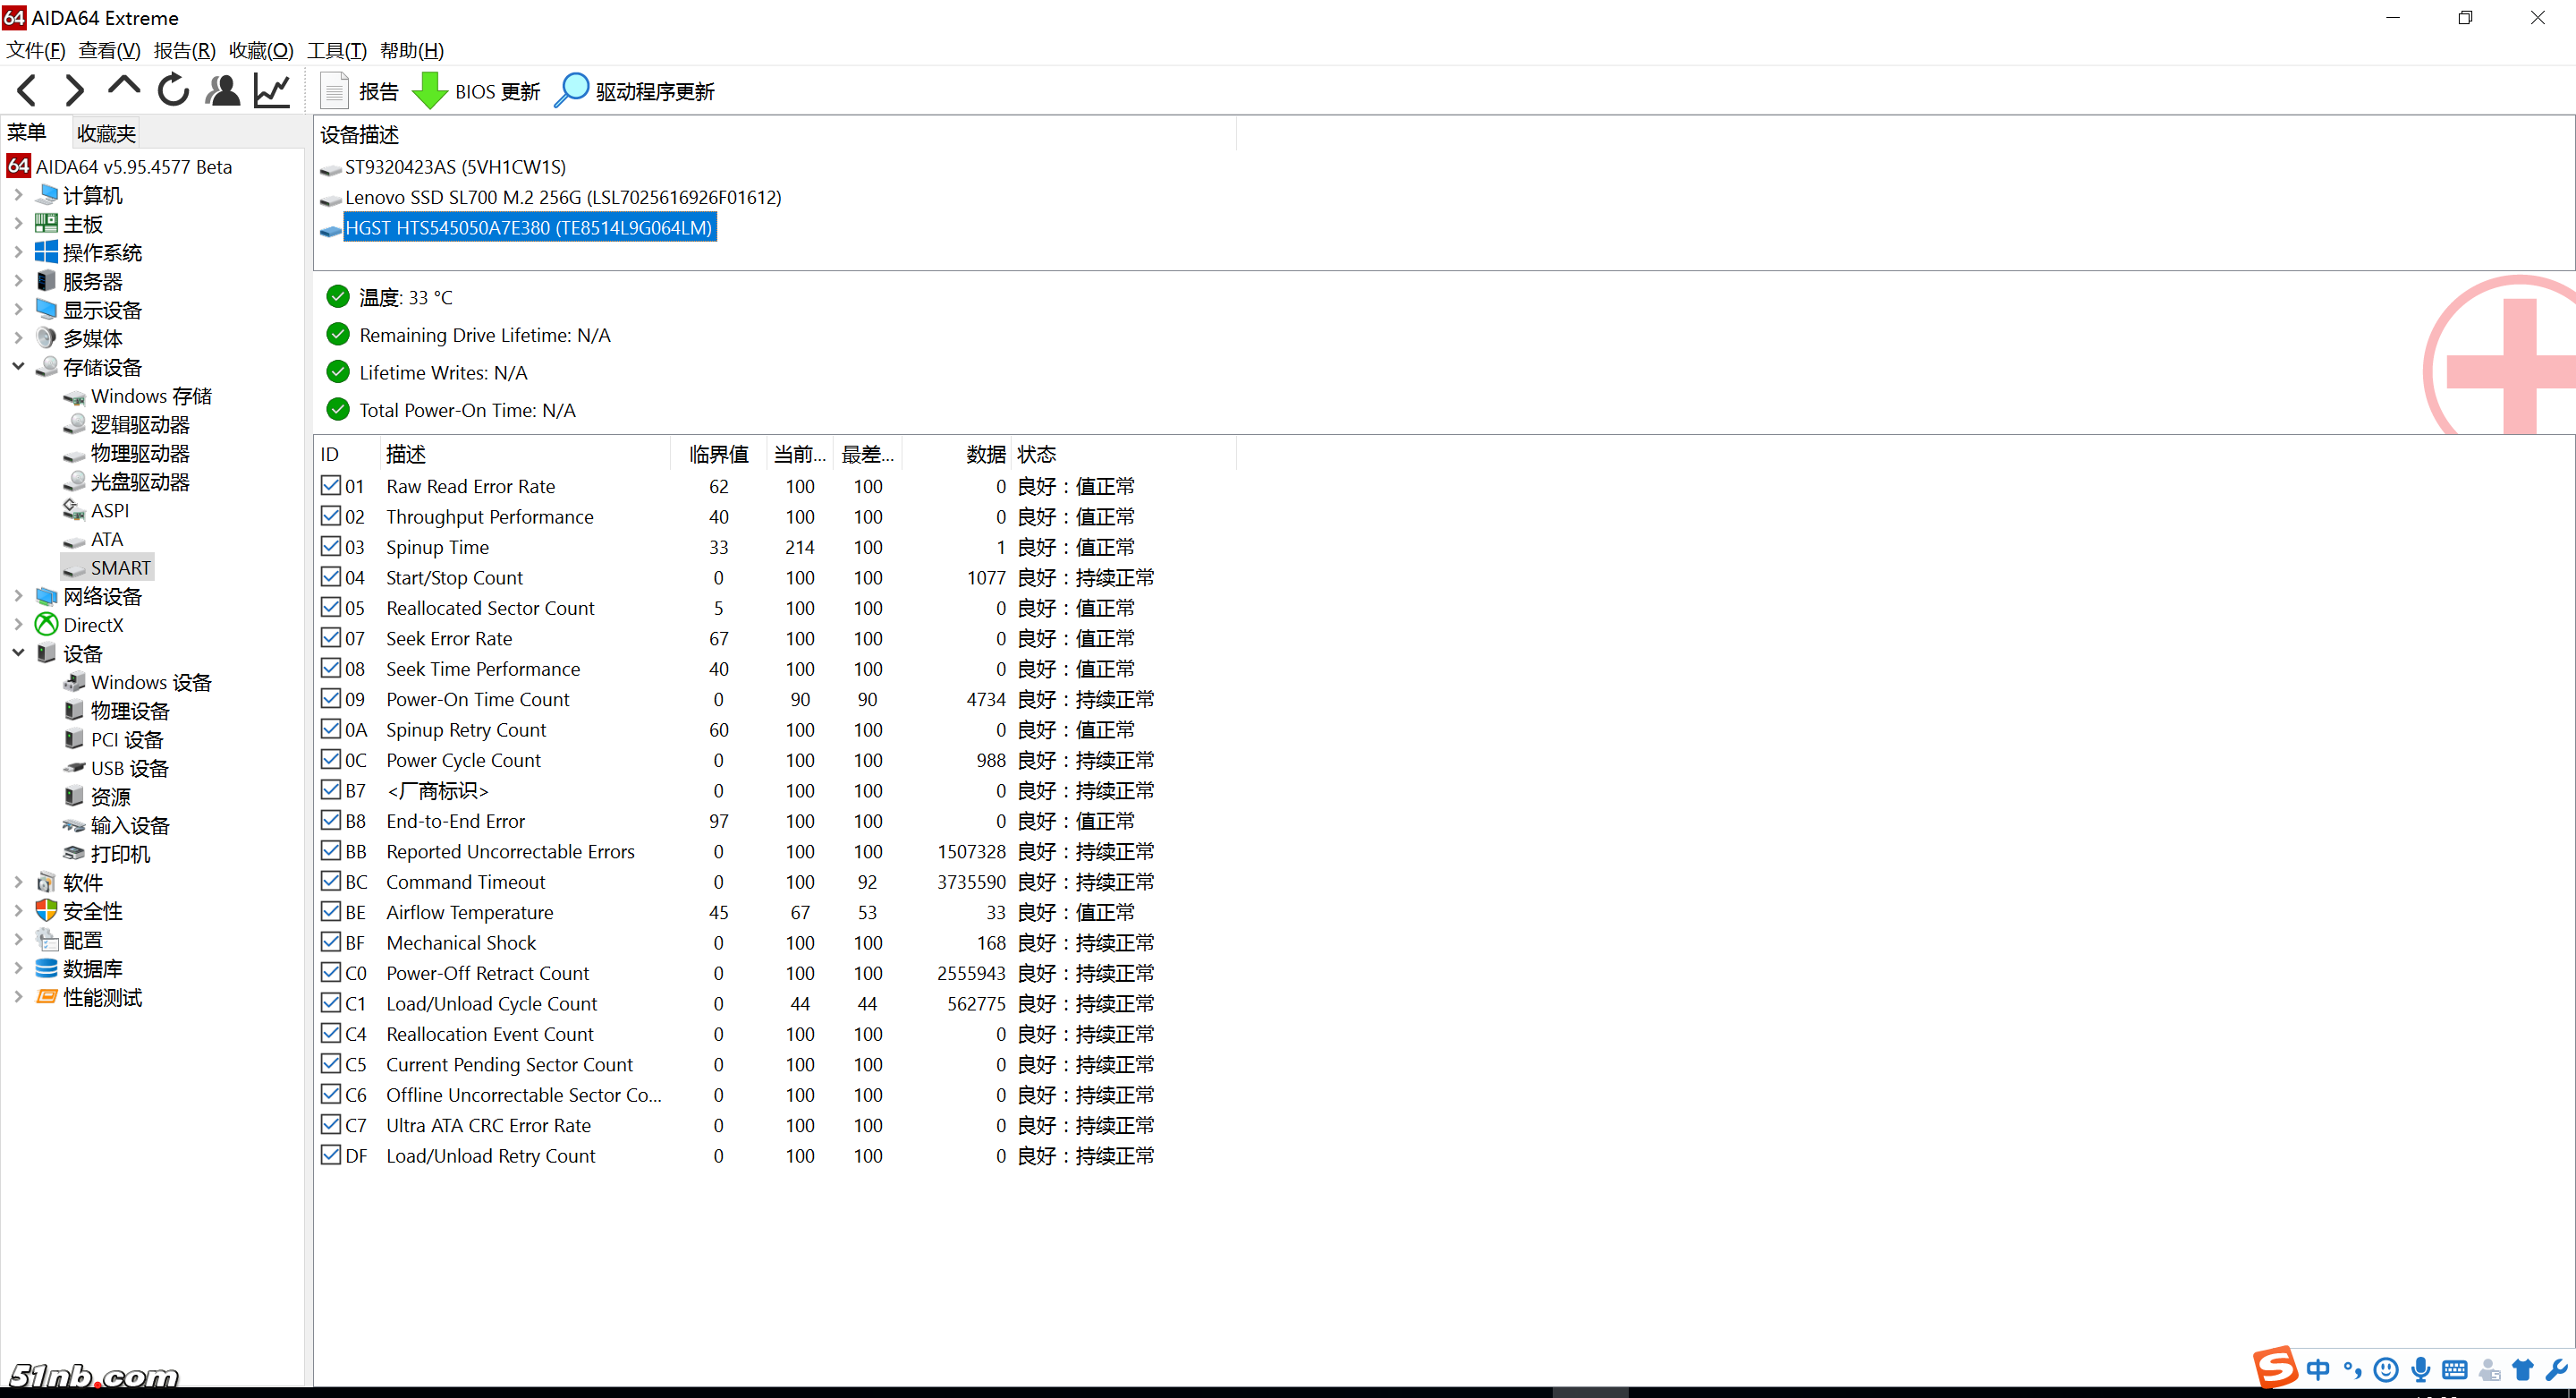Image resolution: width=2576 pixels, height=1398 pixels.
Task: Click the Forward navigation arrow
Action: pyautogui.click(x=74, y=91)
